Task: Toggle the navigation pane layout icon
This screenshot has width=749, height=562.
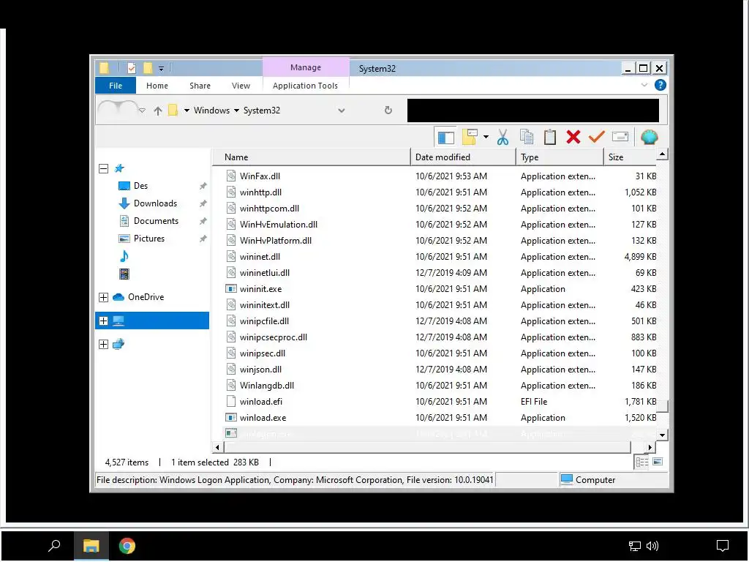Action: click(445, 138)
